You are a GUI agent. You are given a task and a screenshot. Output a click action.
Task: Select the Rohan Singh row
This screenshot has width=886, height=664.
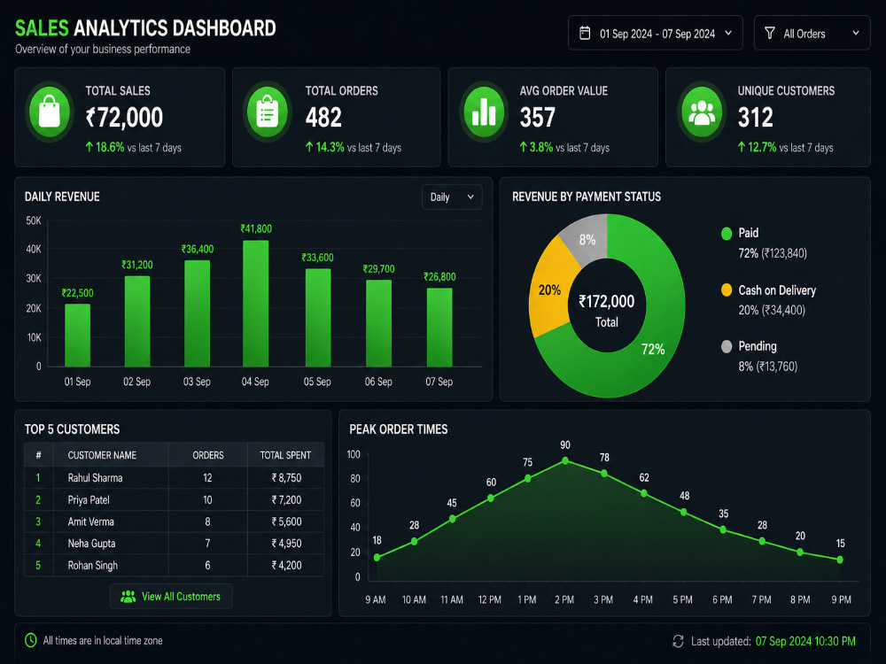pos(174,565)
